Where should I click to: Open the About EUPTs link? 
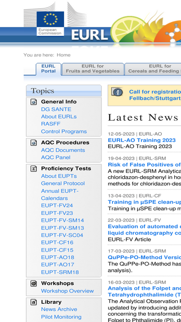pyautogui.click(x=59, y=176)
